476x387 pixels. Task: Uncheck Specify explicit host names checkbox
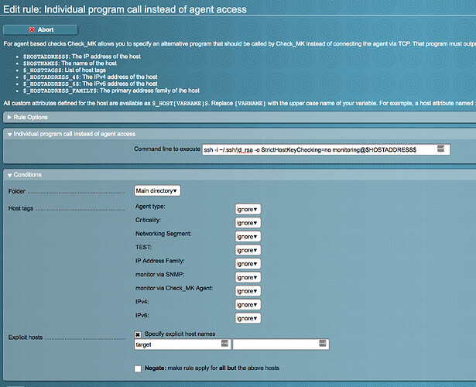(x=138, y=334)
